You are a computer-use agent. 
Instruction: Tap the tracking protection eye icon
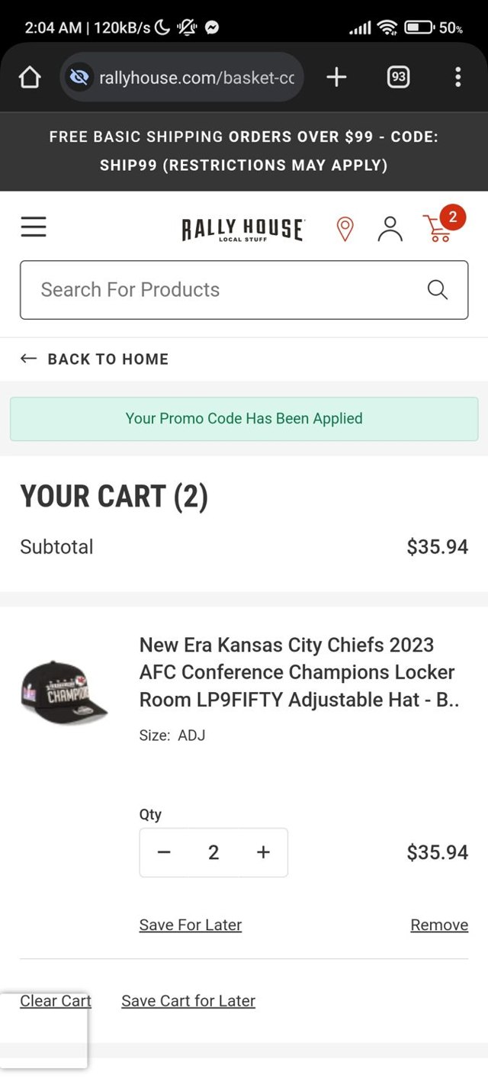(x=79, y=77)
